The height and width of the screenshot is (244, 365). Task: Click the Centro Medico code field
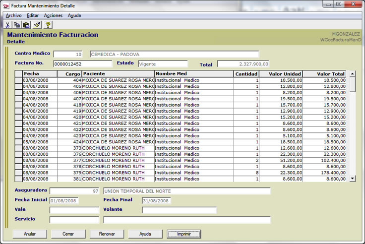tap(68, 54)
